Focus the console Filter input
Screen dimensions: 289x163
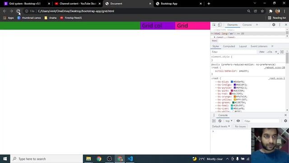261,121
